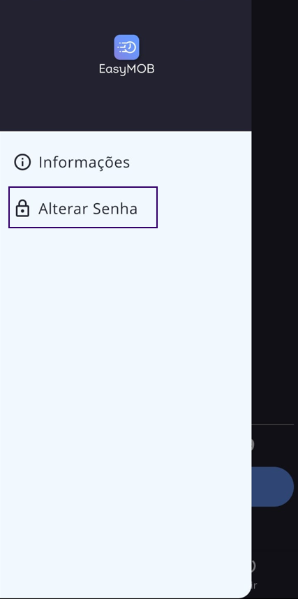Click the half-hidden gray circle above the blue button
The image size is (298, 599).
pyautogui.click(x=253, y=445)
